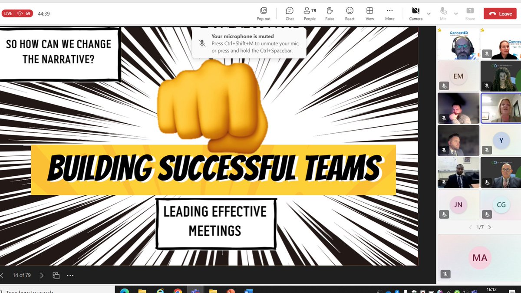The width and height of the screenshot is (521, 293).
Task: Click muted mic icon on MA tile
Action: click(x=445, y=274)
